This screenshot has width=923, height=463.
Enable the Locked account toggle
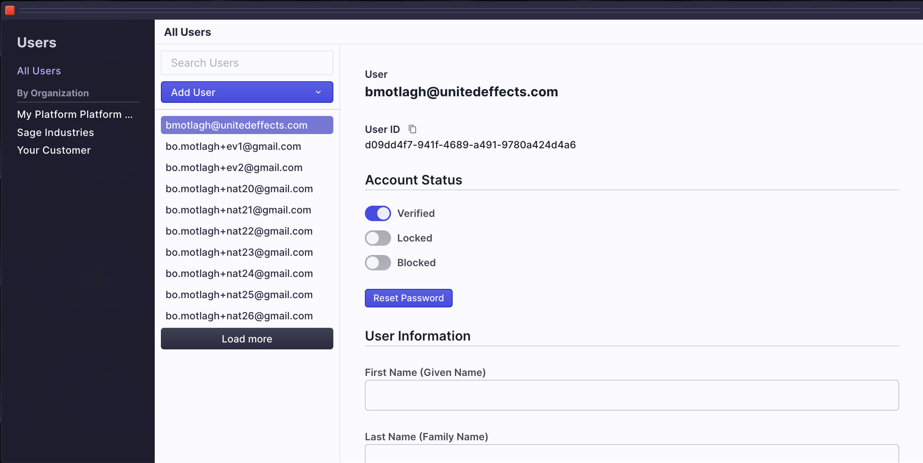click(378, 238)
